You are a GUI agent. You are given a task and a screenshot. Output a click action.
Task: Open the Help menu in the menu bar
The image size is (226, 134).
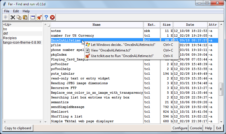(26, 11)
